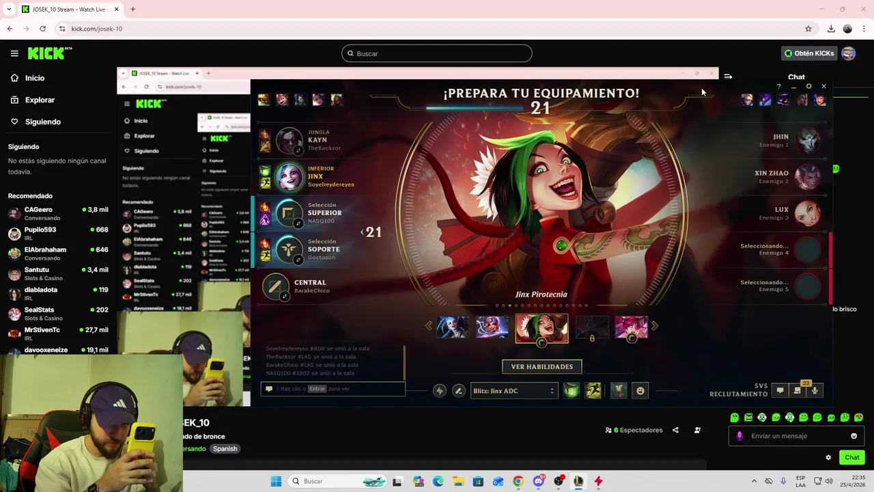Screen dimensions: 874x492
Task: Show next skins with right arrow
Action: (x=654, y=327)
